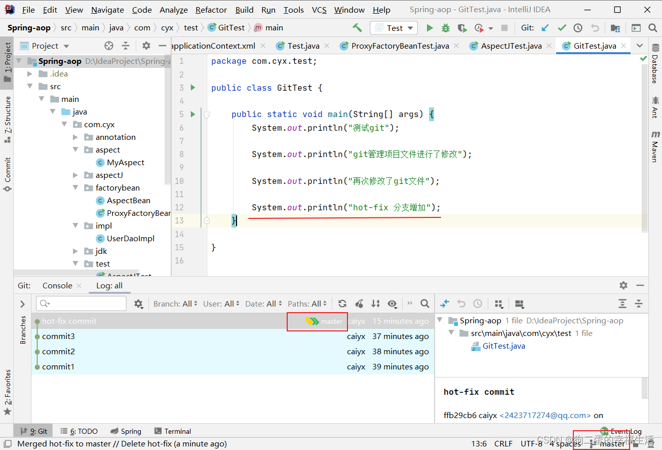This screenshot has height=450, width=662.
Task: Click the locate target icon in Project panel
Action: (x=109, y=46)
